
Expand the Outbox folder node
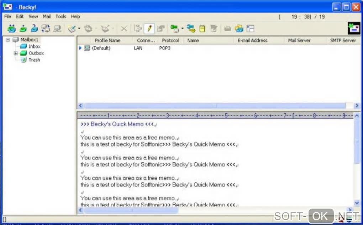(x=16, y=53)
